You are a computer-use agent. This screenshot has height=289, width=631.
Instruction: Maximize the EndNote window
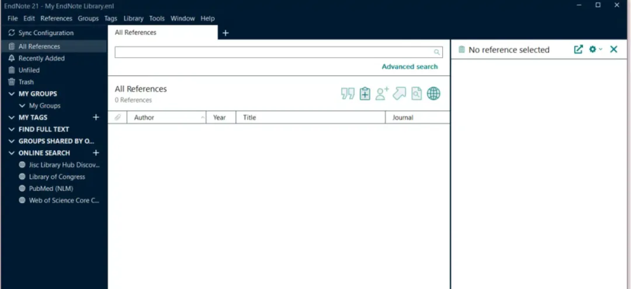598,5
